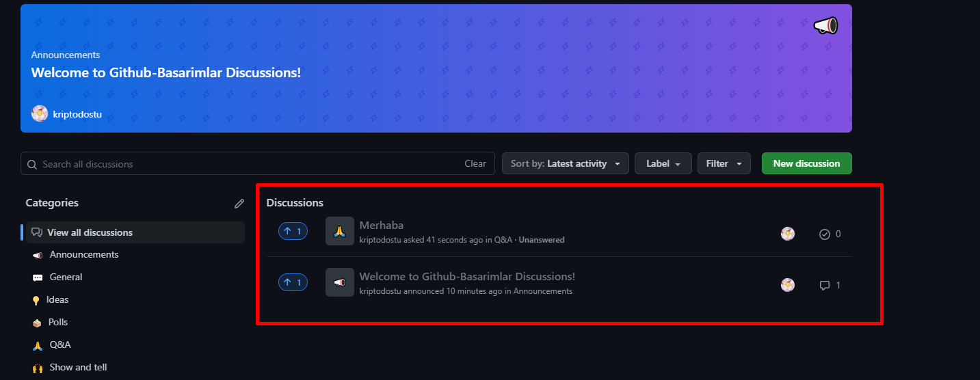Viewport: 980px width, 380px height.
Task: Click the New discussion button
Action: coord(806,163)
